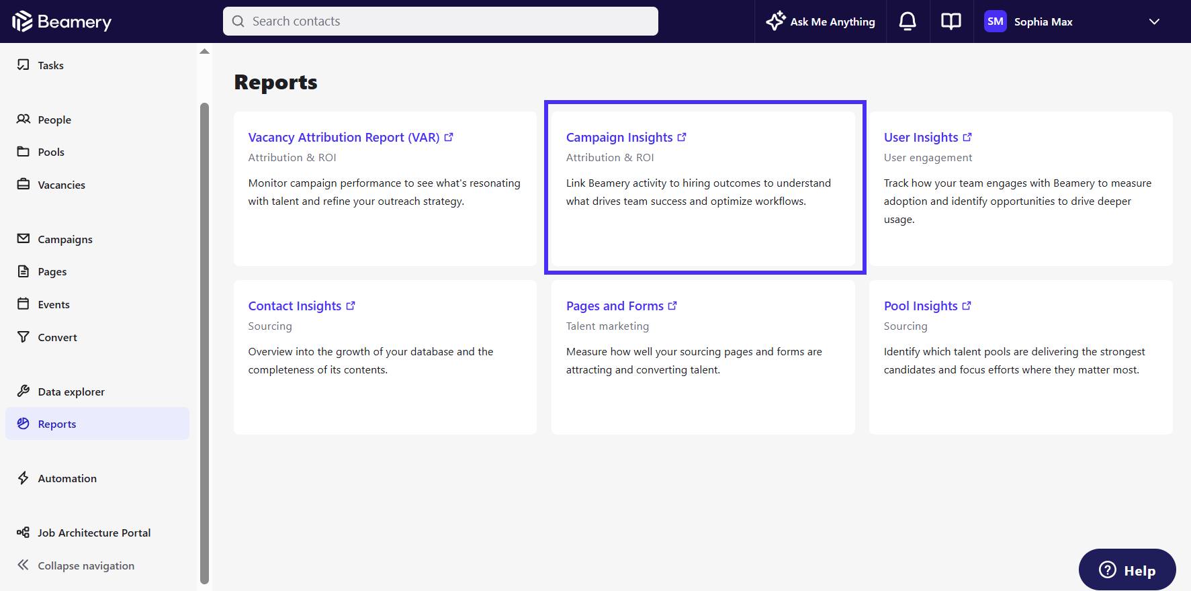Select Vacancies menu item

[97, 185]
